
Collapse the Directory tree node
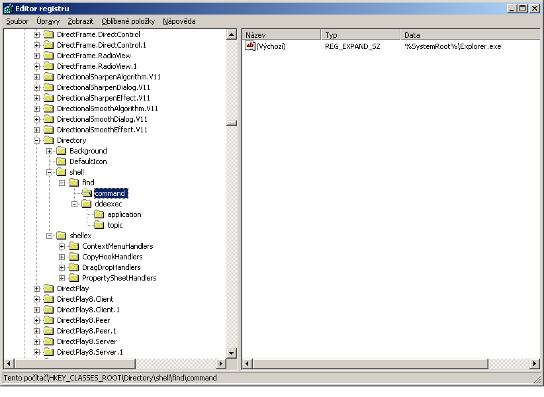pyautogui.click(x=36, y=140)
